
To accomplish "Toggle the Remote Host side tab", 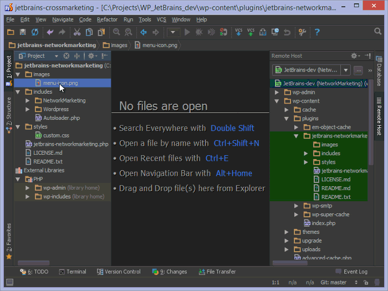I will pyautogui.click(x=379, y=116).
